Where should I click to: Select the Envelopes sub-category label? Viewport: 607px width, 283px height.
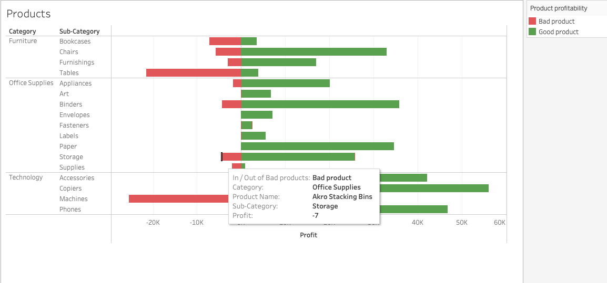(x=74, y=115)
